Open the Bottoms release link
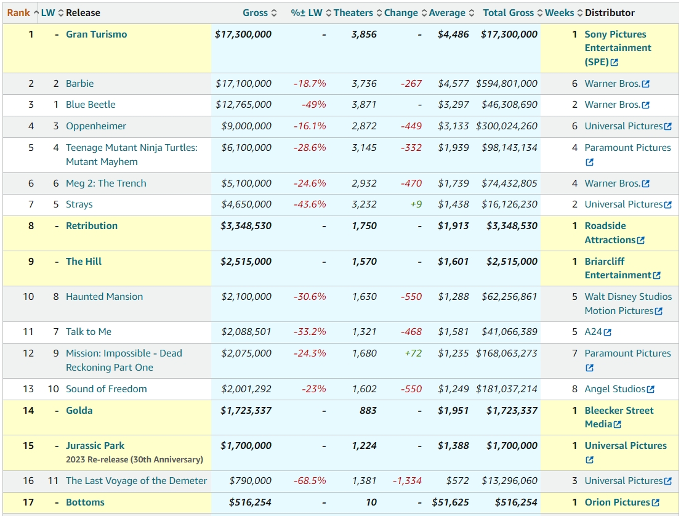Screen dimensions: 681x516 [85, 502]
